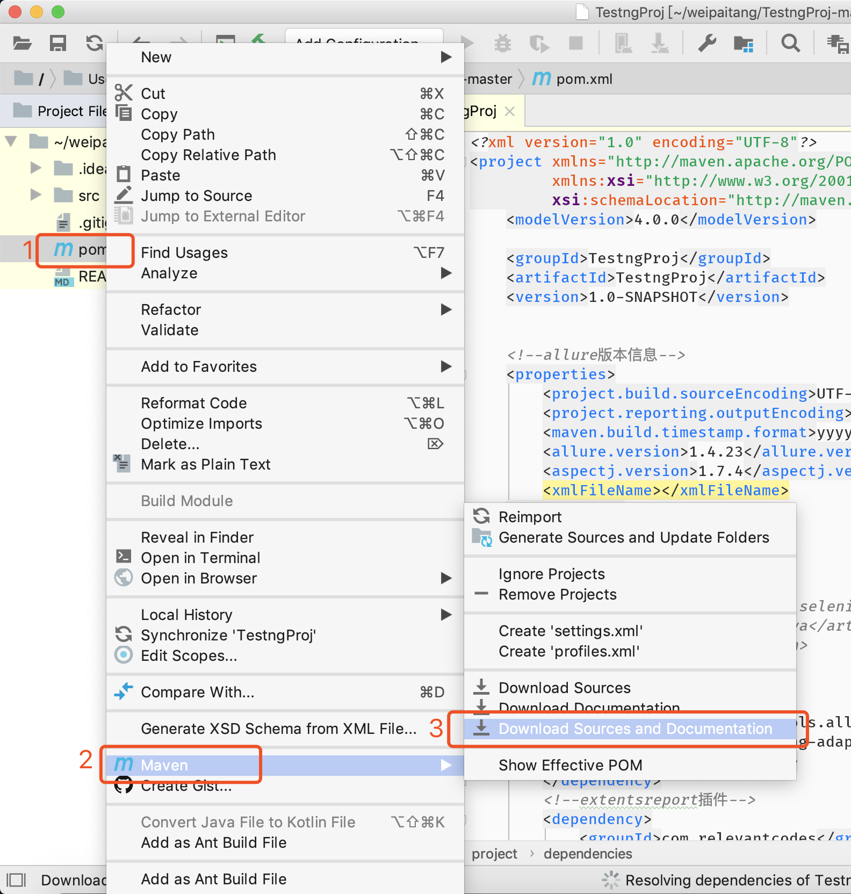Select Delete... in the context menu
Image resolution: width=851 pixels, height=894 pixels.
pos(285,444)
